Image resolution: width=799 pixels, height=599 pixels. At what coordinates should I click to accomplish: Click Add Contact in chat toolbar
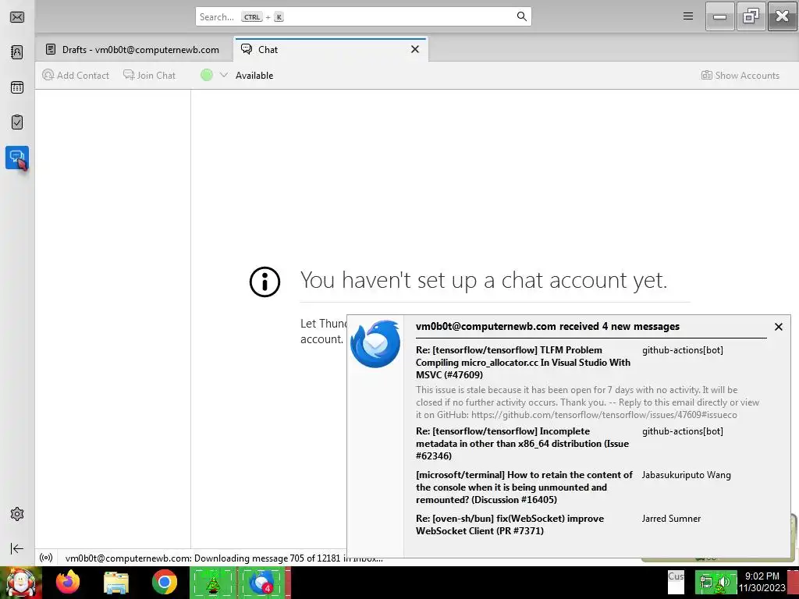pyautogui.click(x=76, y=76)
